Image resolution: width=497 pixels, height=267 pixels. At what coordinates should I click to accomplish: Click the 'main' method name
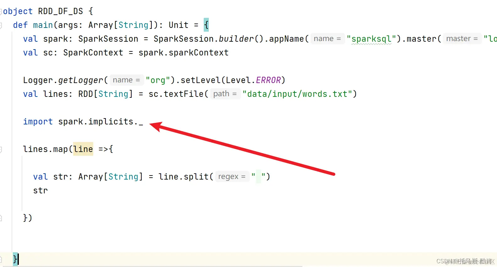tap(43, 25)
